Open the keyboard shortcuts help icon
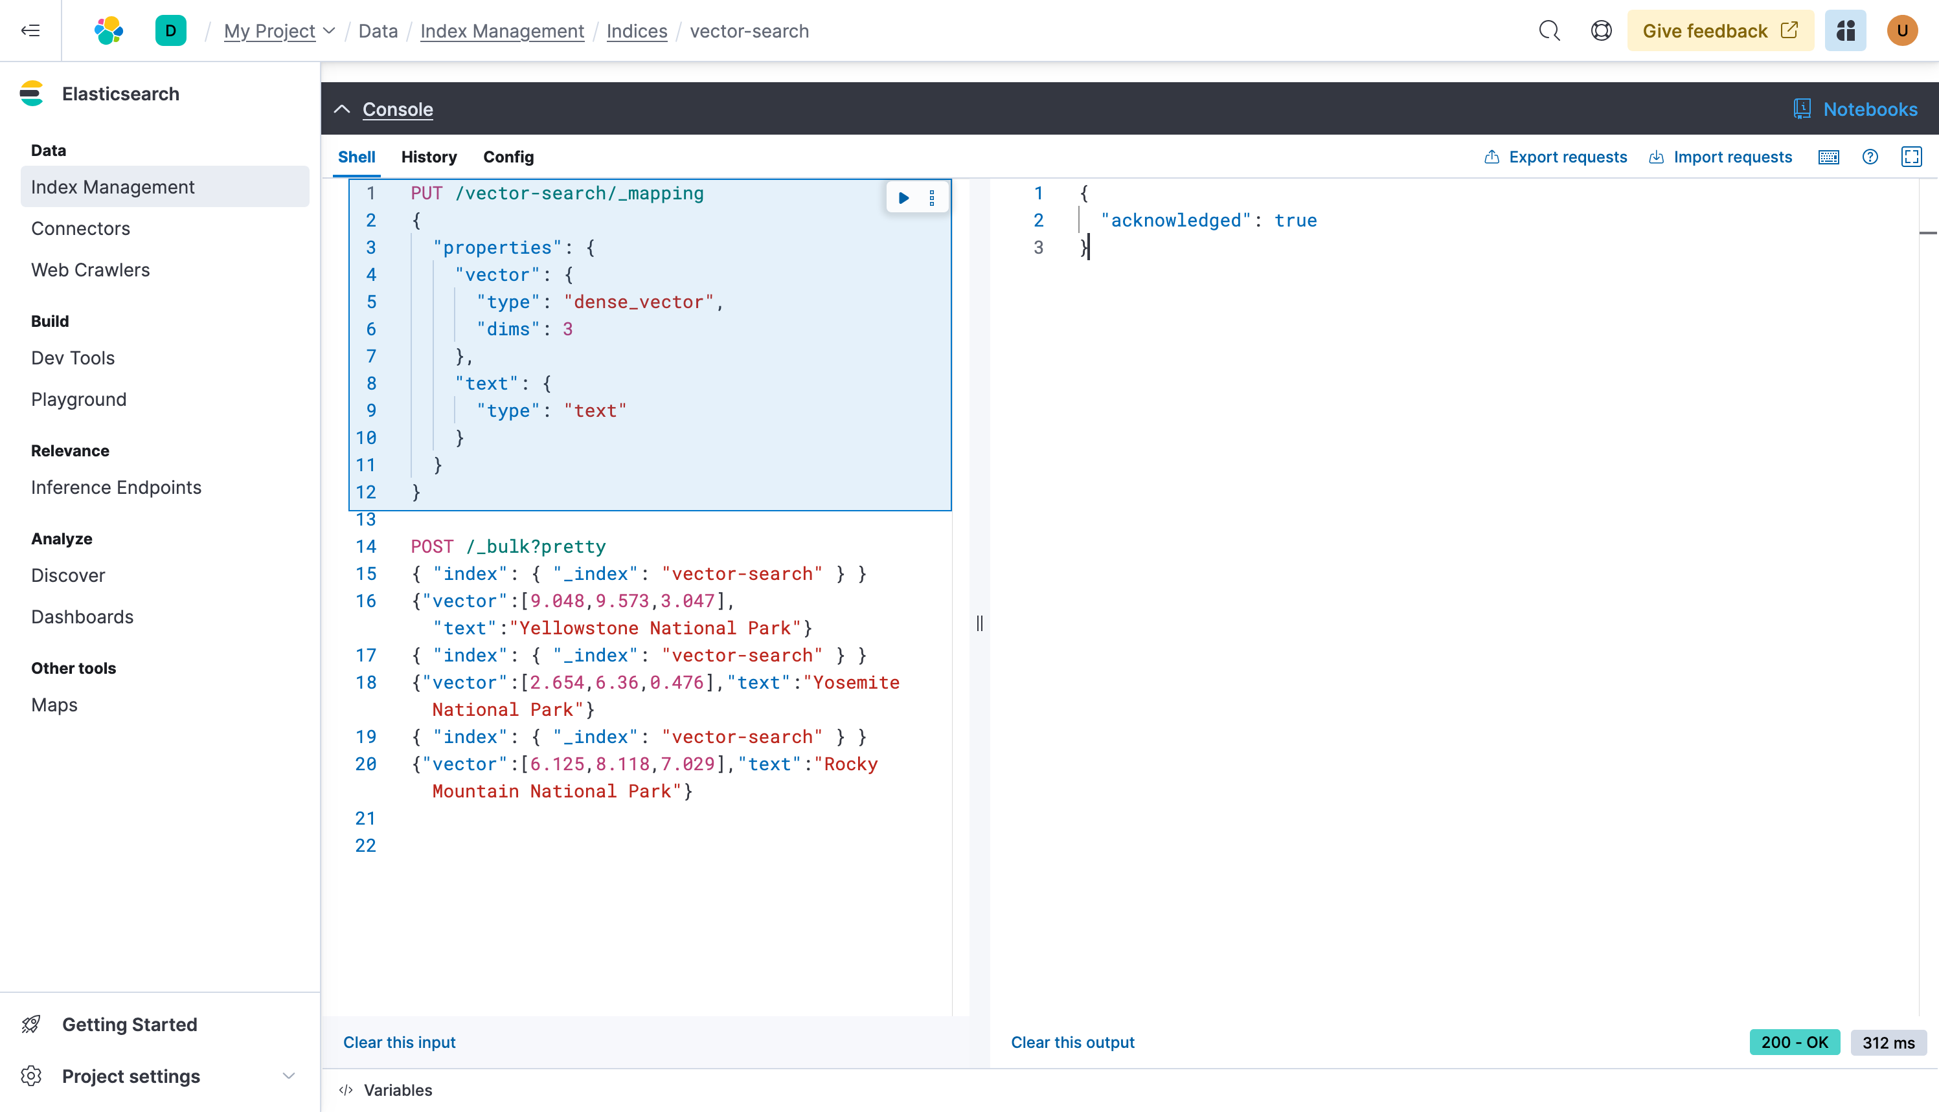 point(1828,157)
